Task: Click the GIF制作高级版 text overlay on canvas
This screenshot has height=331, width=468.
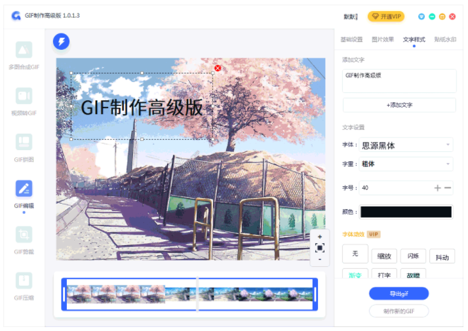Action: pyautogui.click(x=142, y=107)
